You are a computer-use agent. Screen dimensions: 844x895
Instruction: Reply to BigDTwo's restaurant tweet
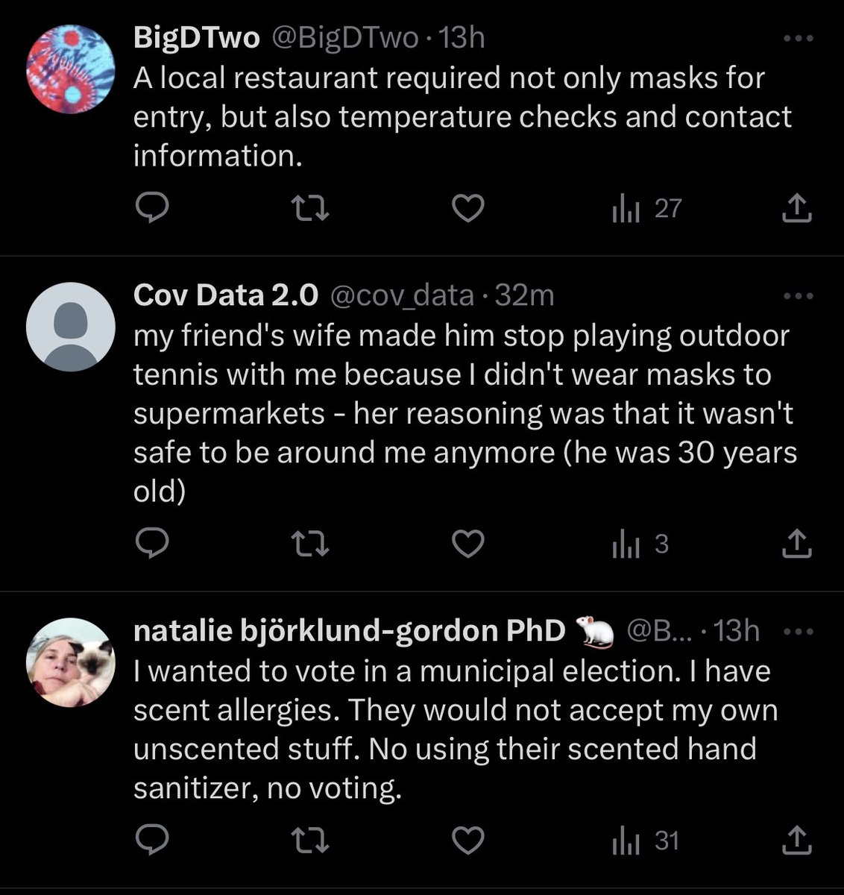(x=154, y=209)
